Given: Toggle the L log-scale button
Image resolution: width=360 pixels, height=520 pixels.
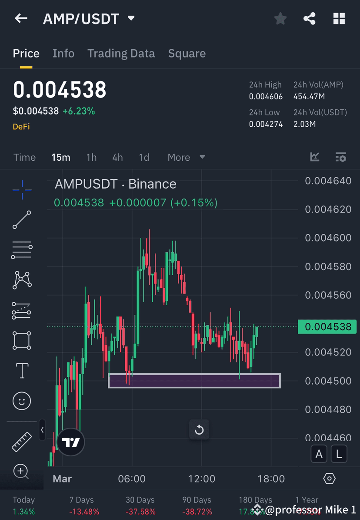Looking at the screenshot, I should click(x=339, y=454).
